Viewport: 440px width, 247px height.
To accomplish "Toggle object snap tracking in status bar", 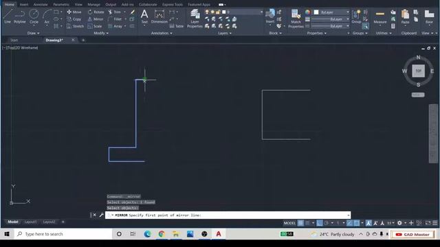I will pos(349,223).
